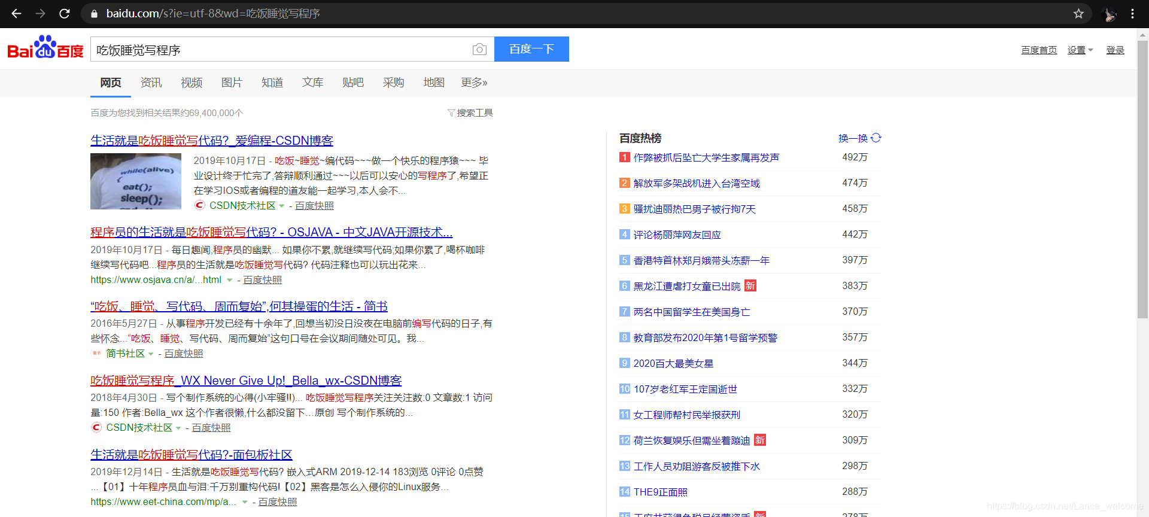Switch to the 资讯 tab
The image size is (1149, 517).
click(x=151, y=83)
